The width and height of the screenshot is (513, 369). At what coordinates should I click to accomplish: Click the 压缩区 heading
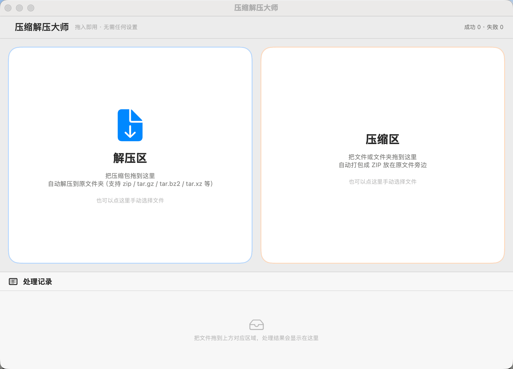pos(382,139)
